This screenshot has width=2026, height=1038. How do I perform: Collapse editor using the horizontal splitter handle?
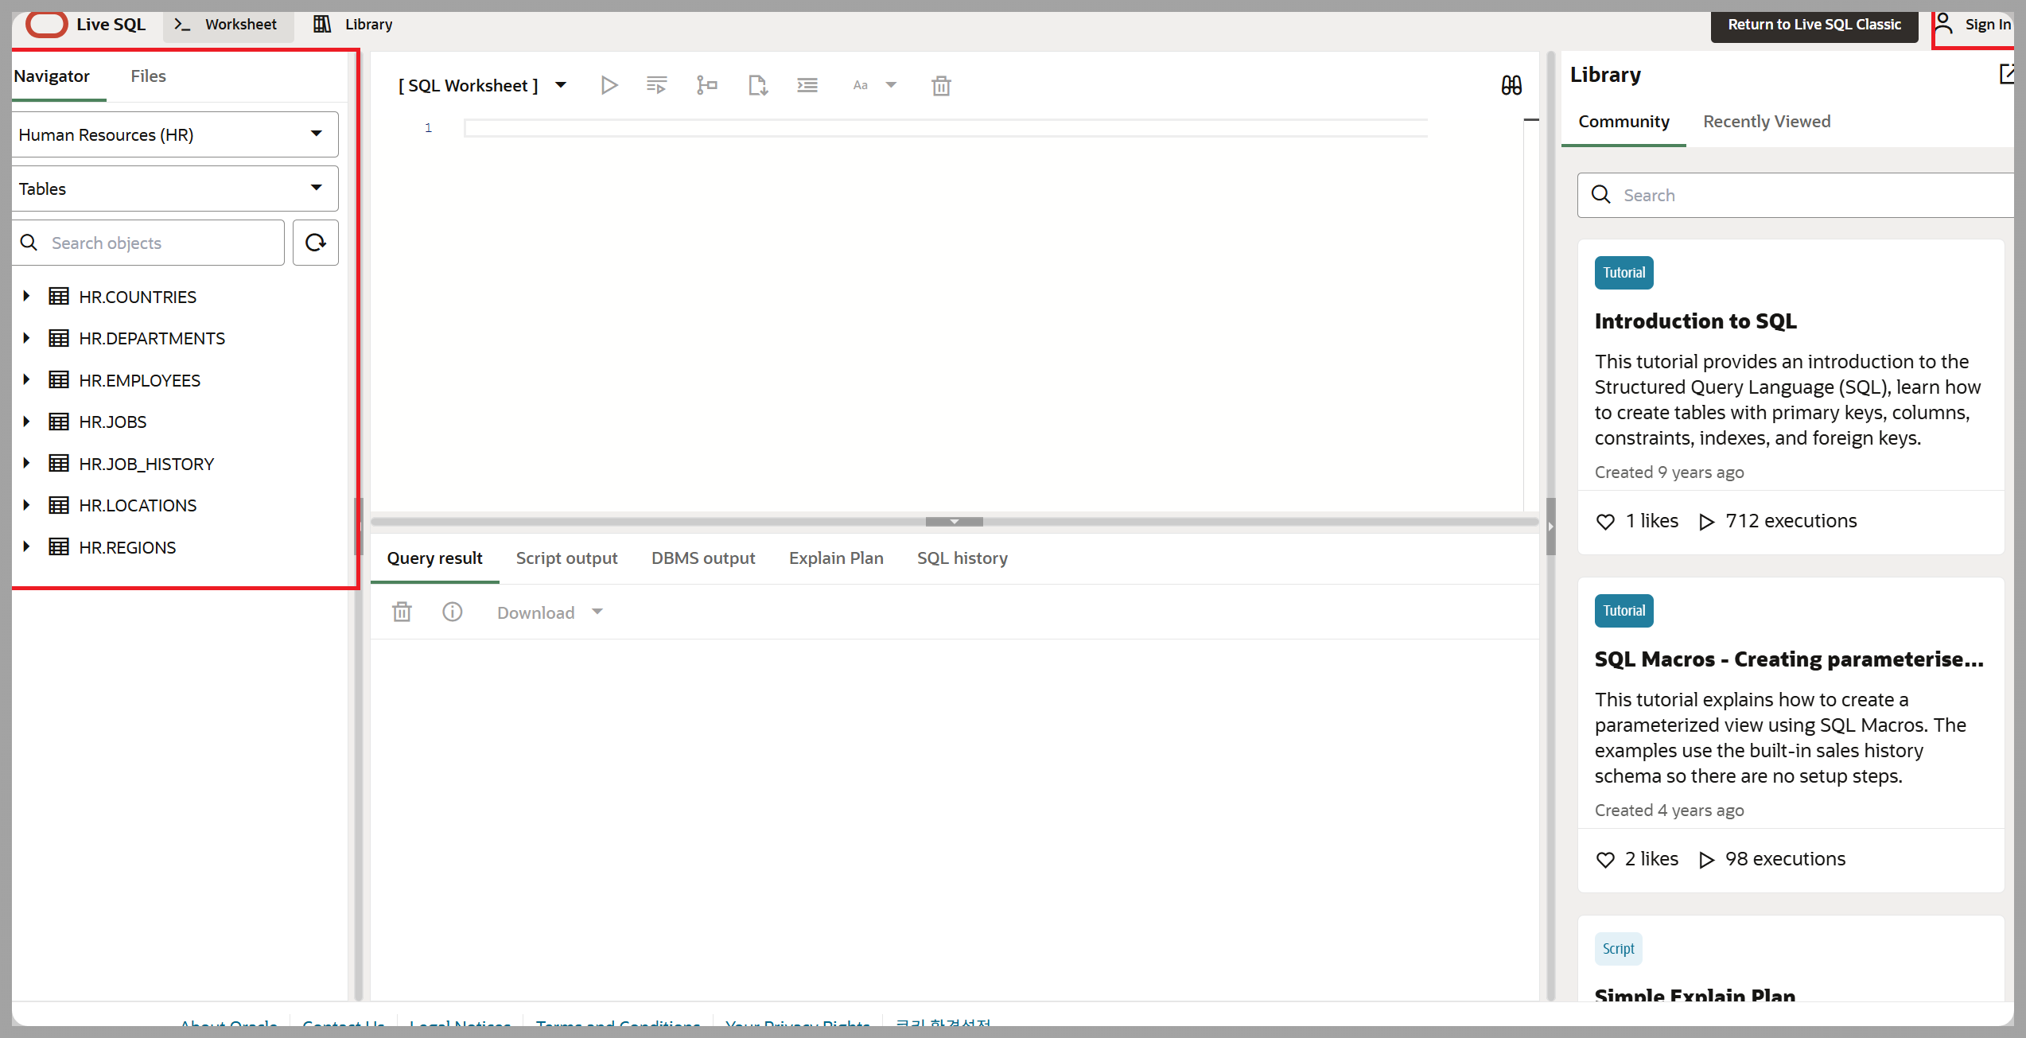(x=955, y=522)
